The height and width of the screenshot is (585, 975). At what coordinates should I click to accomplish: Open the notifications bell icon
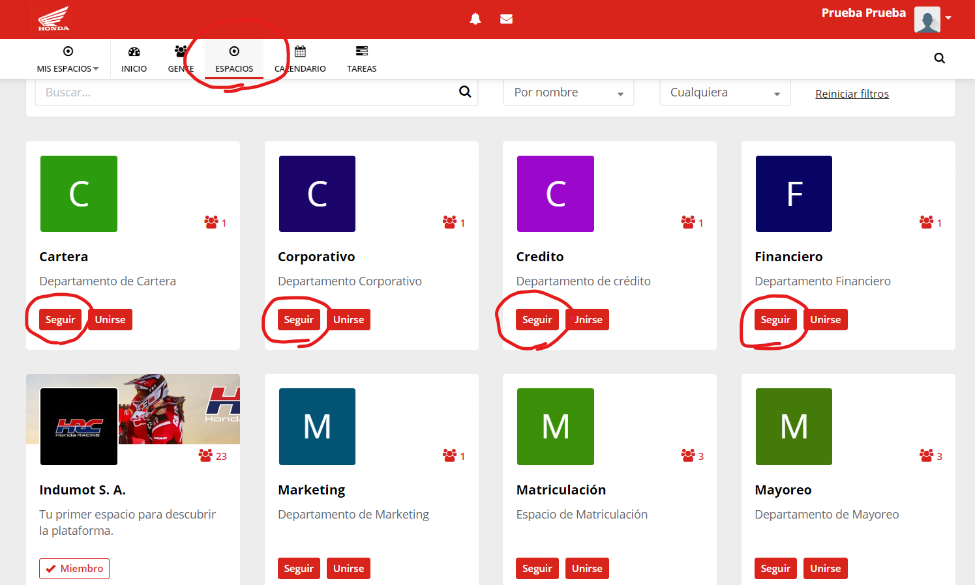click(475, 19)
